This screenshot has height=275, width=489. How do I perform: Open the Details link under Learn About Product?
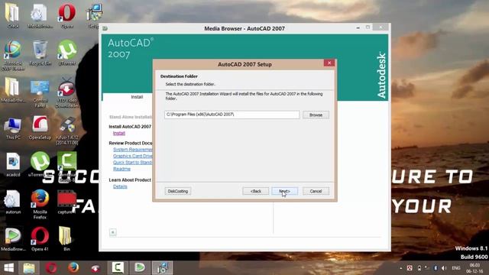pos(120,186)
